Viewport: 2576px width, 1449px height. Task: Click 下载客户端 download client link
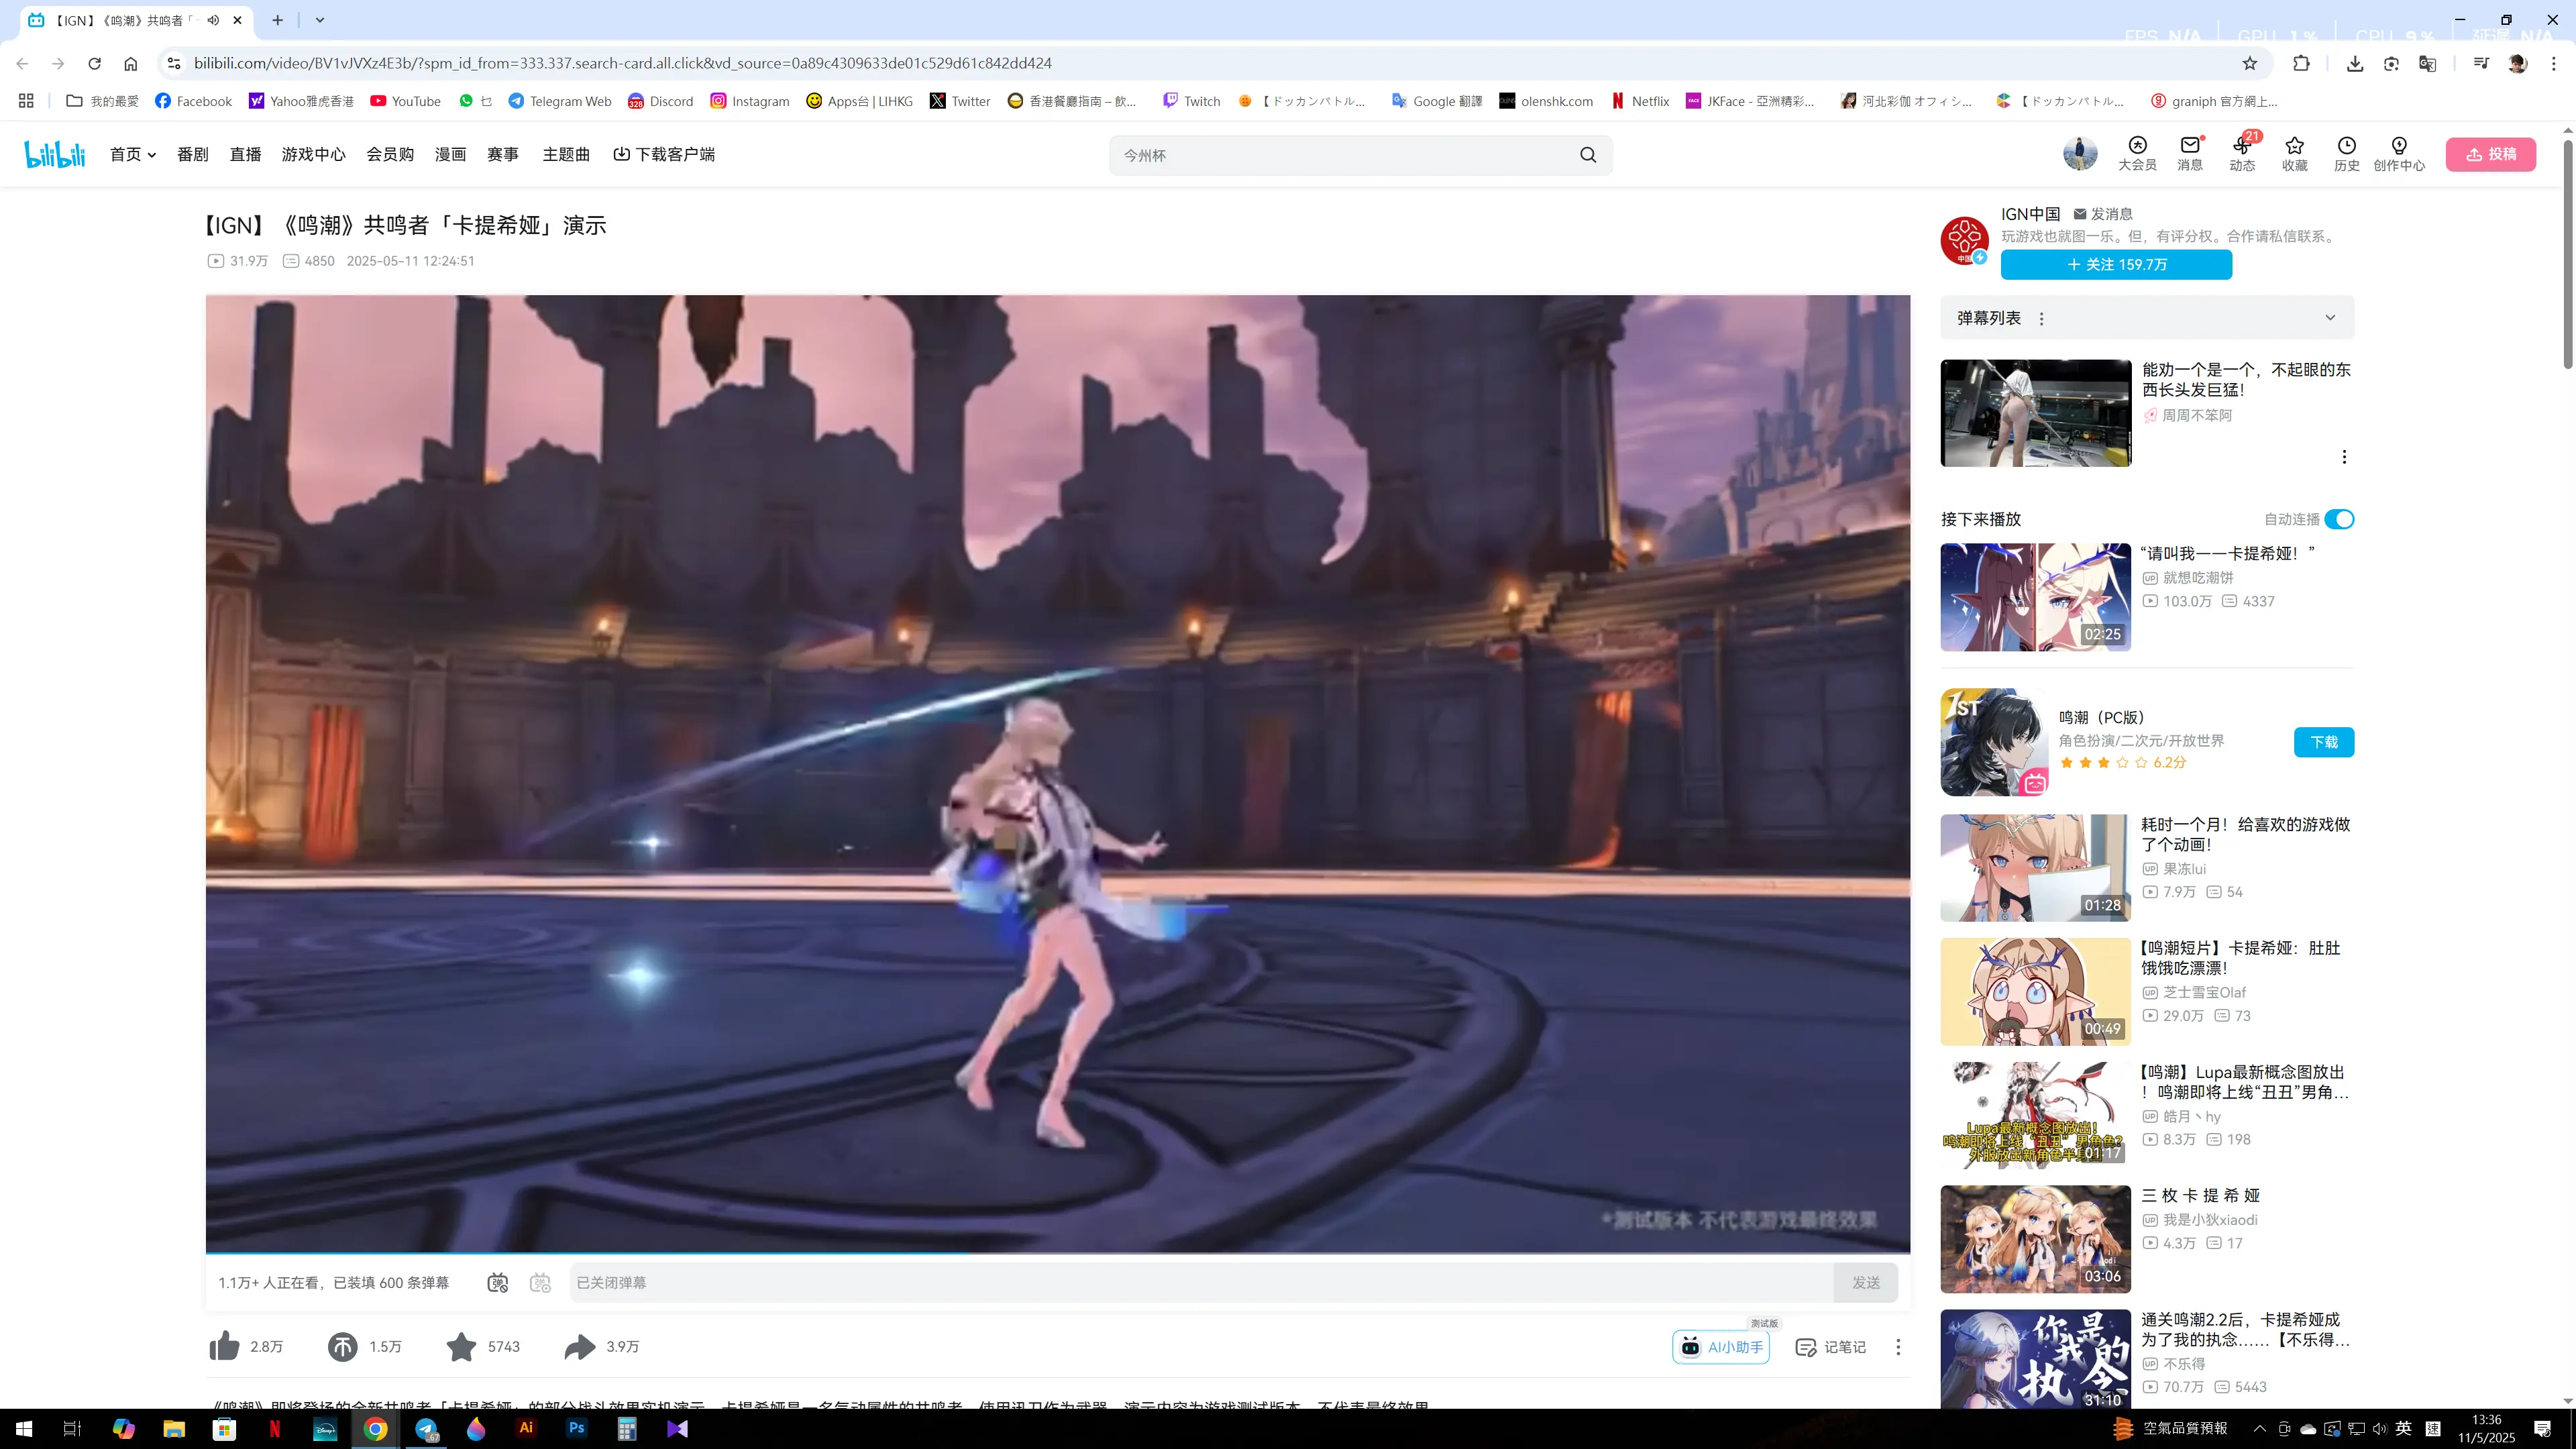(x=664, y=154)
